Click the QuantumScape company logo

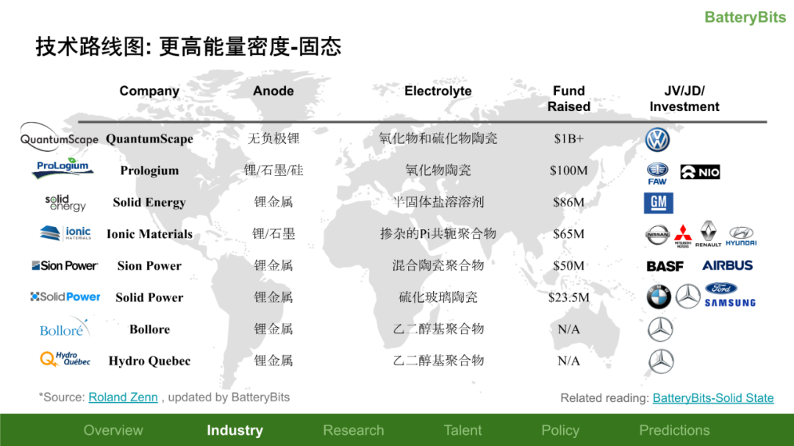[x=59, y=137]
